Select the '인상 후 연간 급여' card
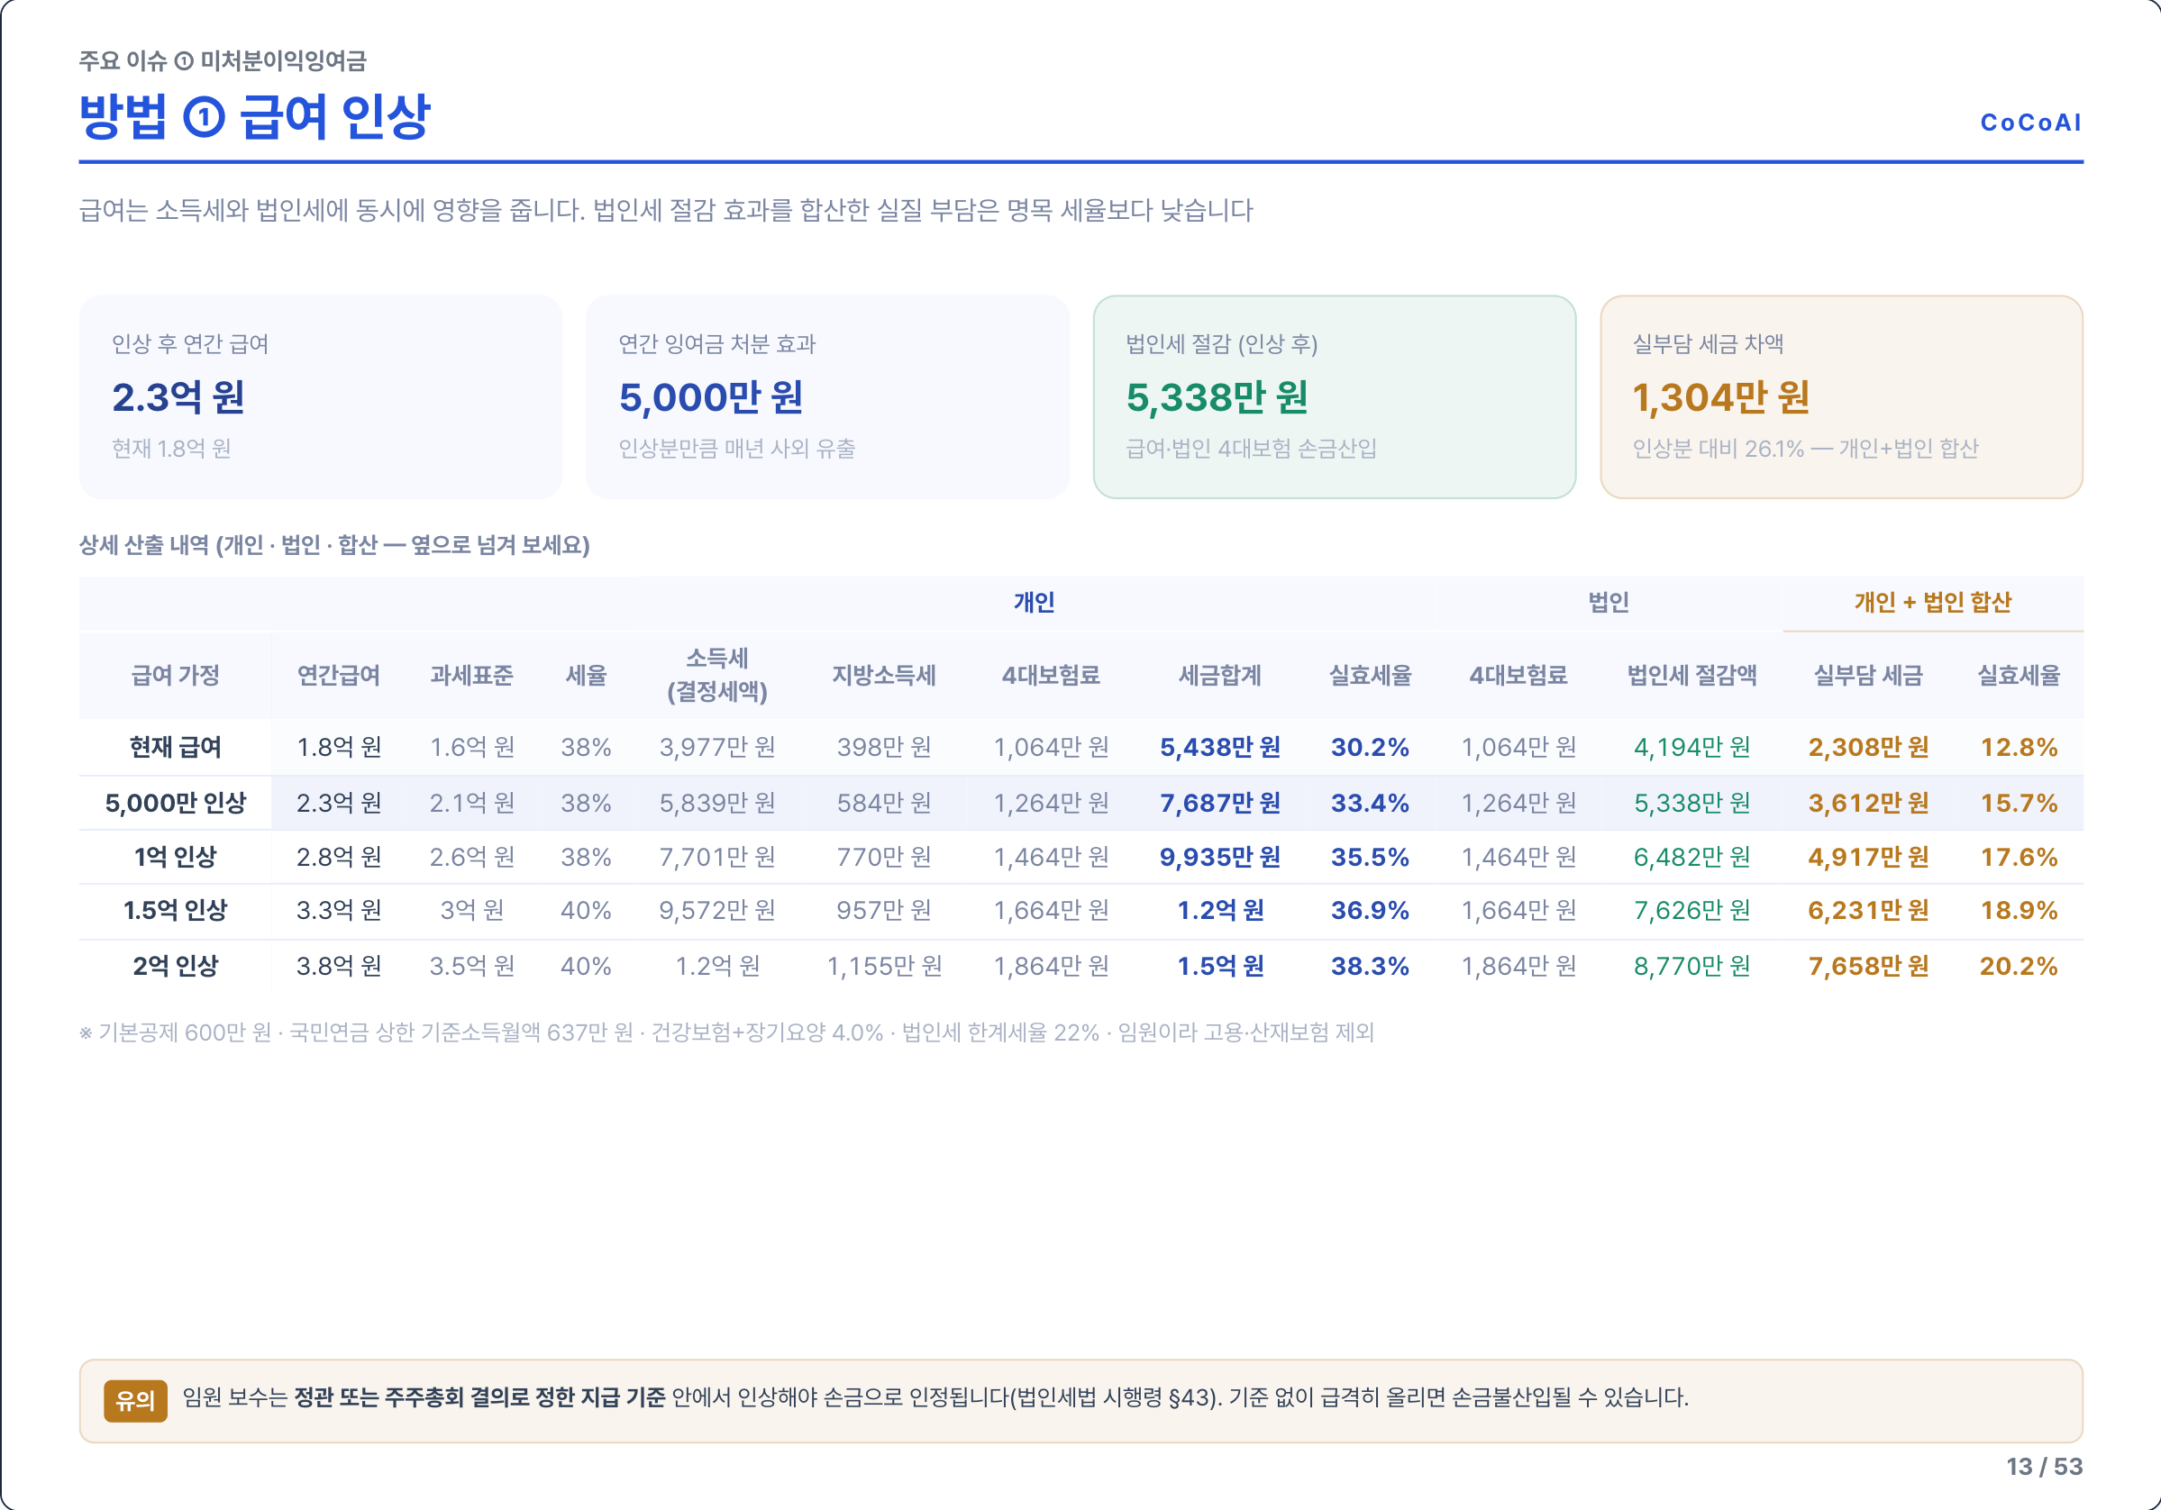This screenshot has width=2161, height=1510. [321, 397]
